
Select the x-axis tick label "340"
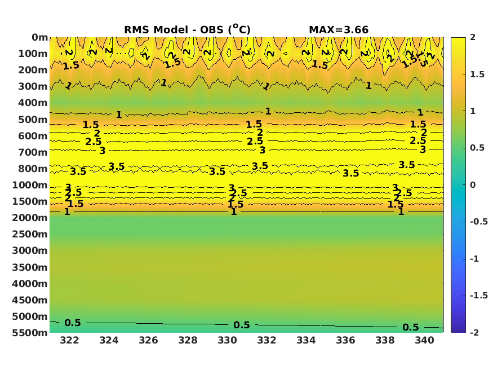[x=424, y=341]
